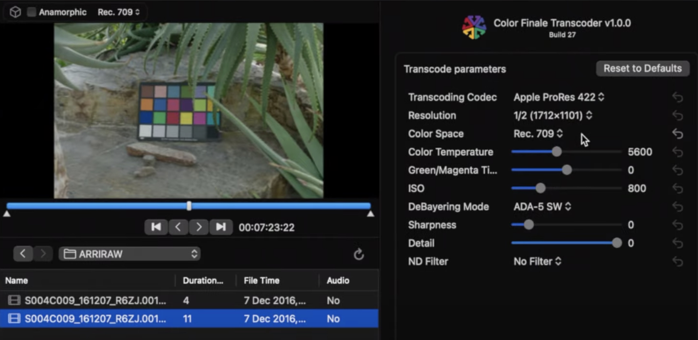Viewport: 698px width, 340px height.
Task: Click the back arrow in the file browser
Action: point(23,254)
